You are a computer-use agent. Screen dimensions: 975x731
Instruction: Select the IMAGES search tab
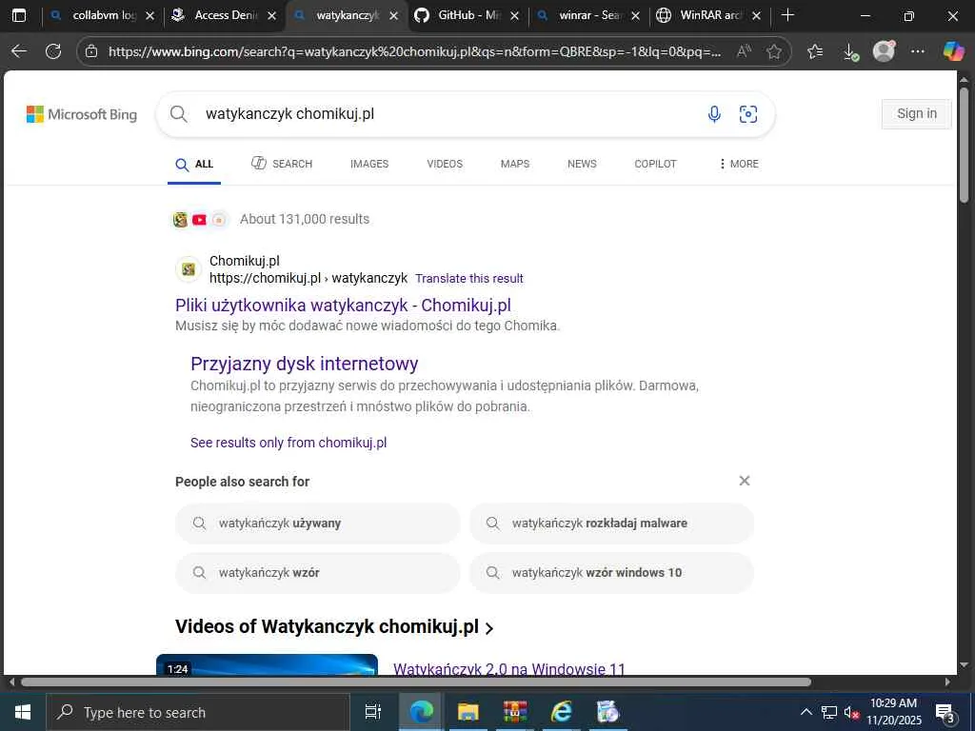click(x=369, y=164)
